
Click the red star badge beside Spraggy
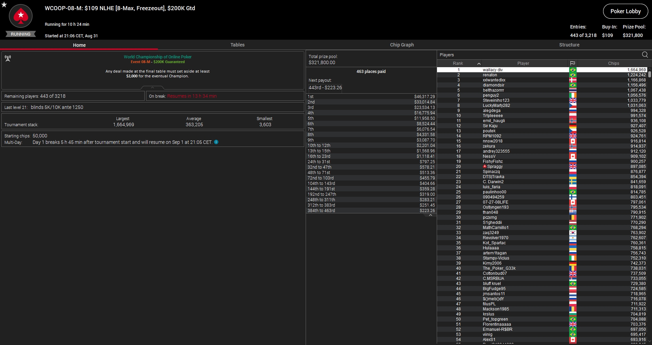pyautogui.click(x=485, y=167)
